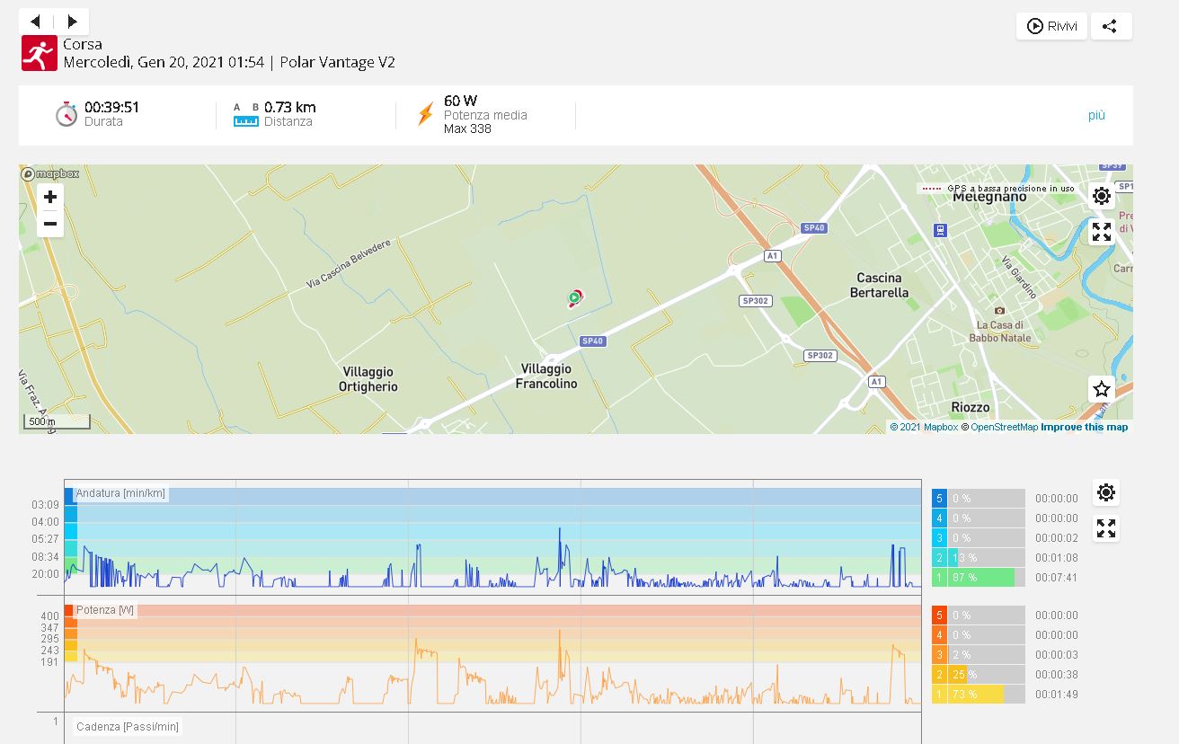Open chart settings gear icon
Image resolution: width=1179 pixels, height=744 pixels.
coord(1106,492)
